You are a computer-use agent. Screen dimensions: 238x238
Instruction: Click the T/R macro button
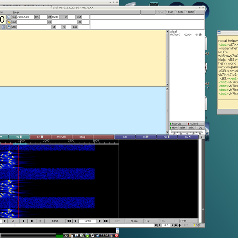(125, 137)
